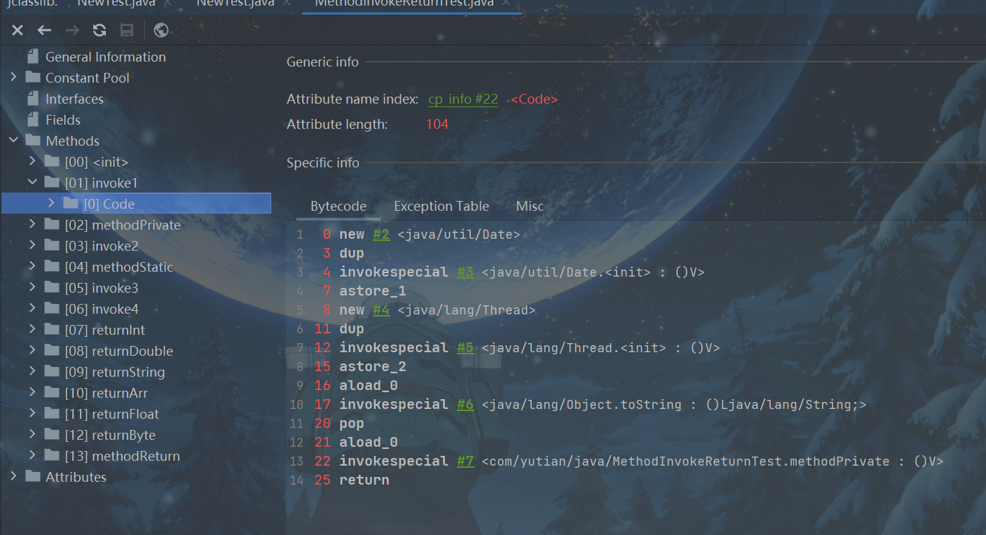Click the #2 java/util/Date reference link
The height and width of the screenshot is (535, 986).
coord(381,235)
